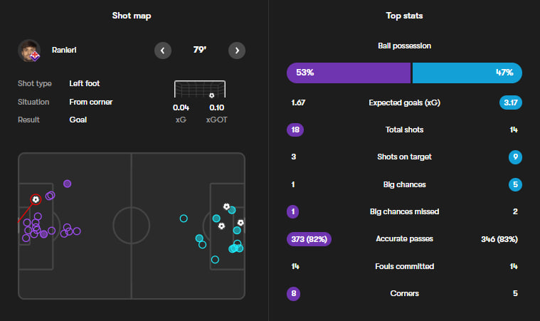Select the lowest cyan shot circle in the right box
This screenshot has width=540, height=321.
click(215, 260)
